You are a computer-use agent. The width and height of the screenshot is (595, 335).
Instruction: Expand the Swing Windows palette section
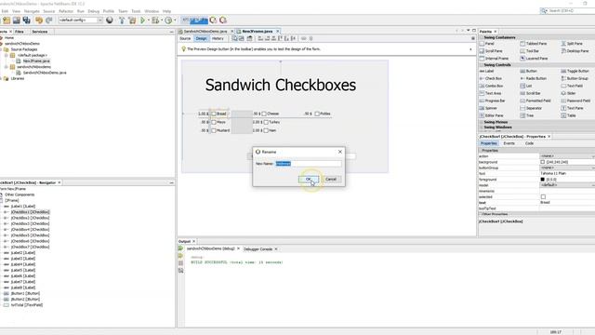[482, 127]
